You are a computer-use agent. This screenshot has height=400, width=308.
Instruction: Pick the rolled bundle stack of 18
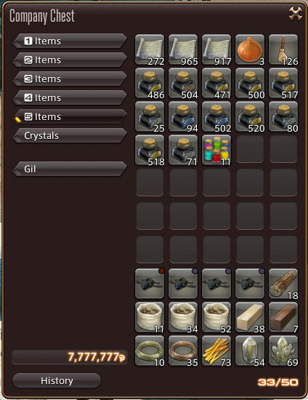tap(283, 284)
